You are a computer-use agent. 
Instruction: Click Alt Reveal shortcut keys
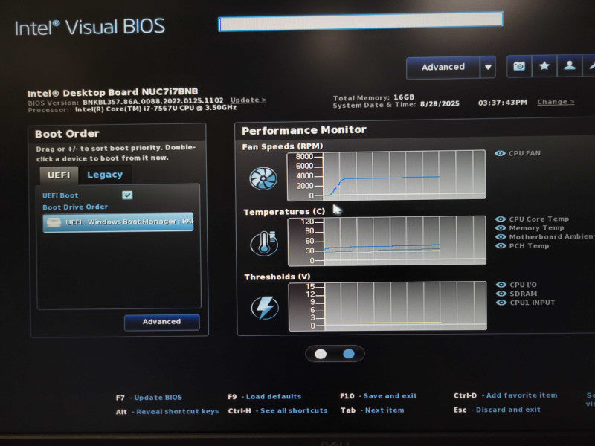pyautogui.click(x=167, y=412)
